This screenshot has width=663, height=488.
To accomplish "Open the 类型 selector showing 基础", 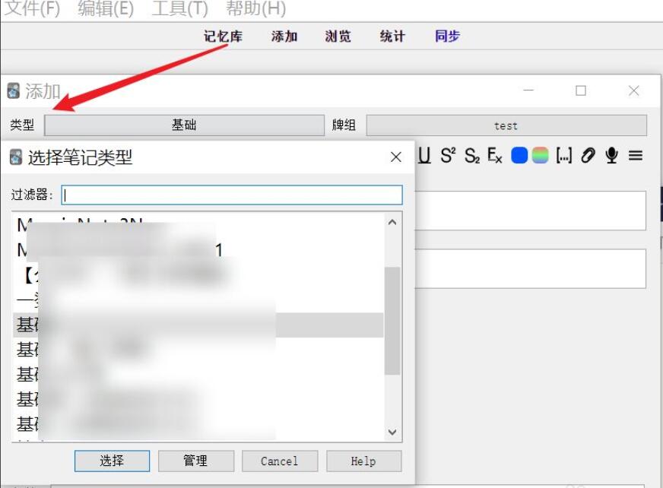I will tap(184, 125).
